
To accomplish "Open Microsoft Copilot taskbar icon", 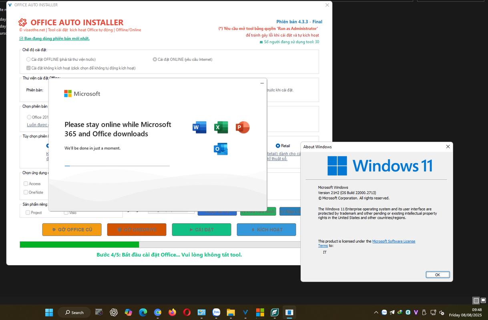I will point(128,312).
